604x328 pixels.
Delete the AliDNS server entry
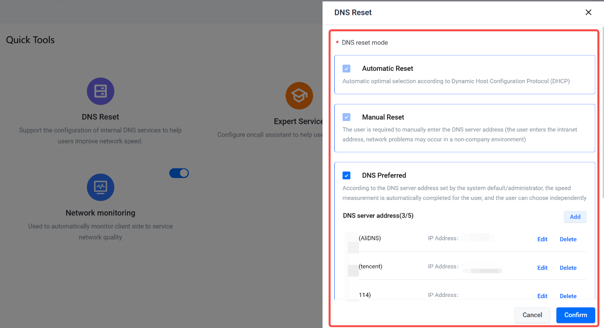point(568,239)
